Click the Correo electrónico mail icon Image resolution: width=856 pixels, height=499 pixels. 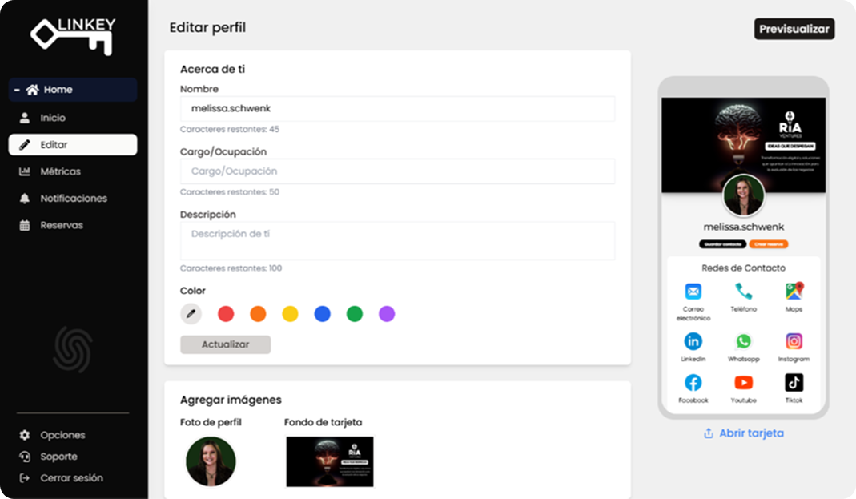[693, 292]
